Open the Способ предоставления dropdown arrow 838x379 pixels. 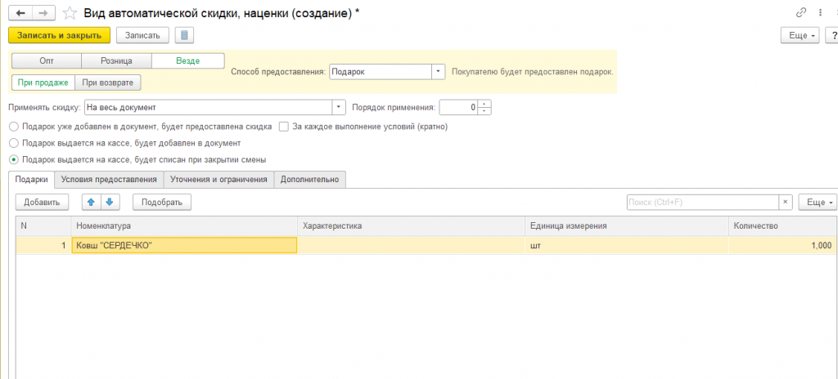pyautogui.click(x=439, y=72)
